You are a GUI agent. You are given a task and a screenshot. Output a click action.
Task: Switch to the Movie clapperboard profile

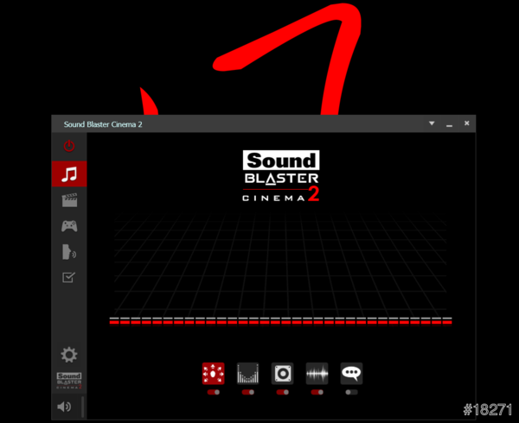(69, 200)
